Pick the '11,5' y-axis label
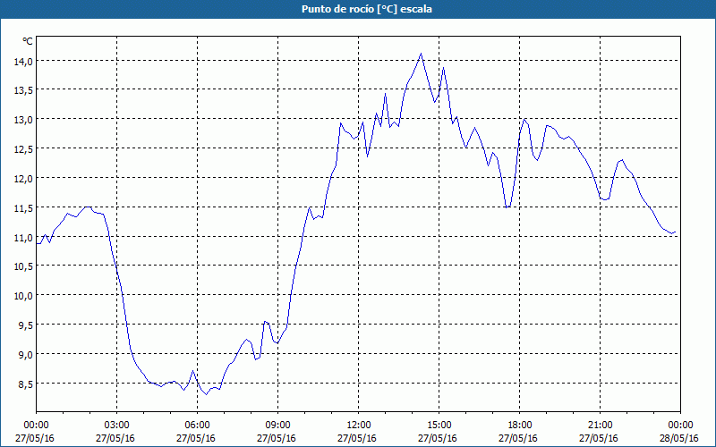Screen dimensions: 716x447 (x=23, y=208)
